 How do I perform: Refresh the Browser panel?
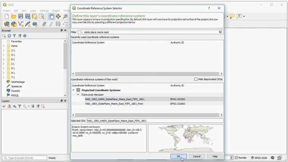point(9,36)
